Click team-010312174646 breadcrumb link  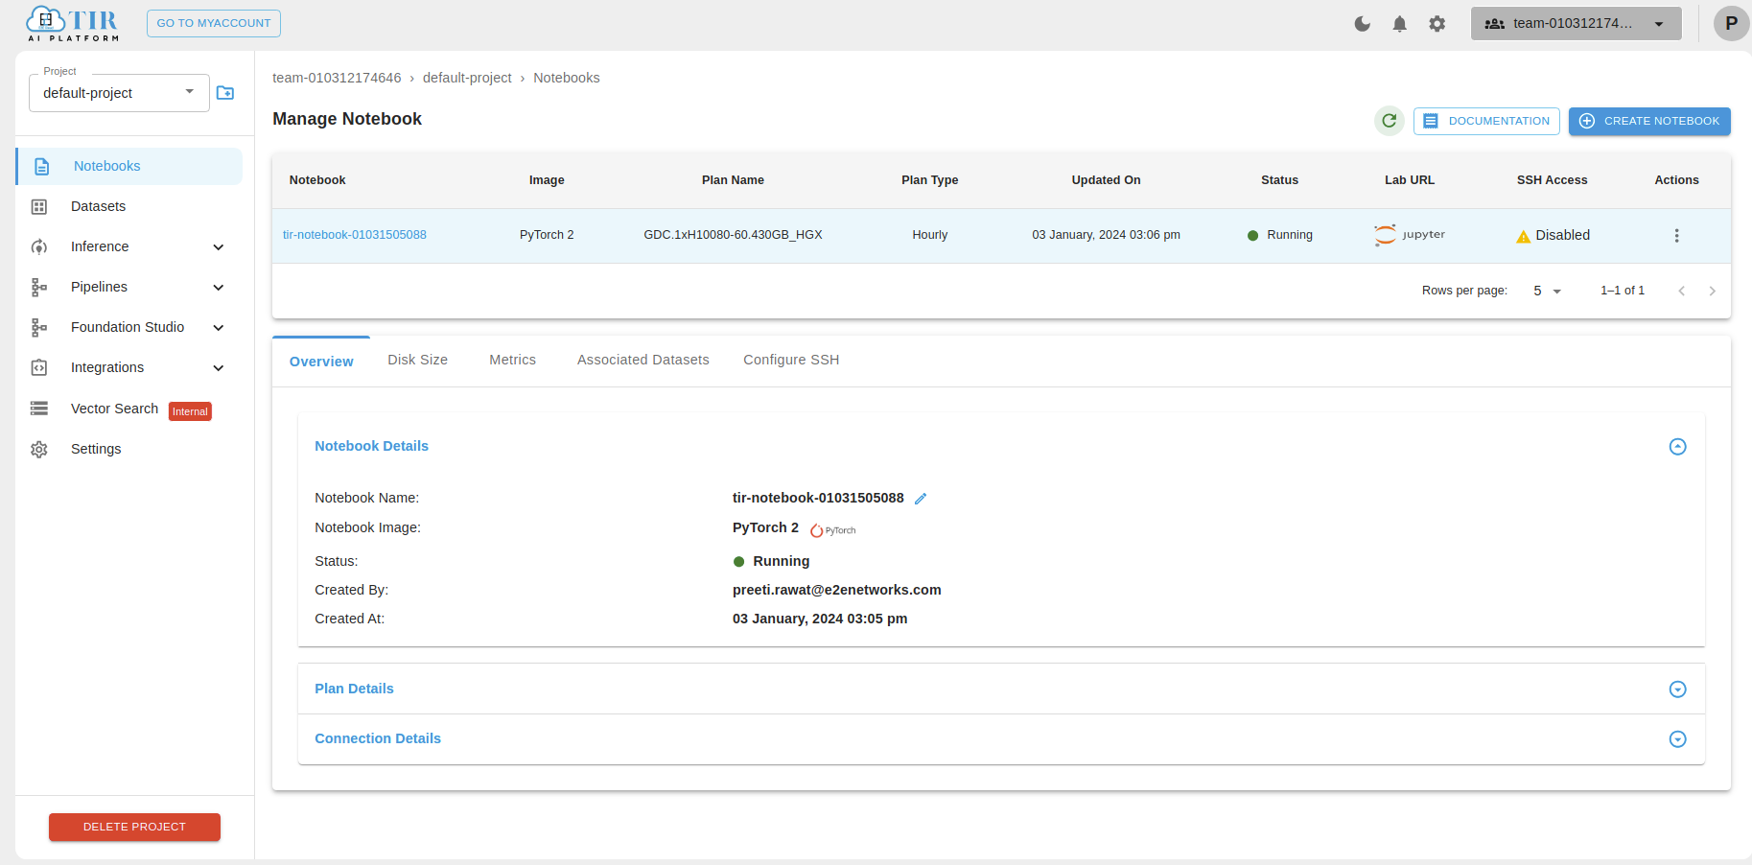pyautogui.click(x=337, y=78)
